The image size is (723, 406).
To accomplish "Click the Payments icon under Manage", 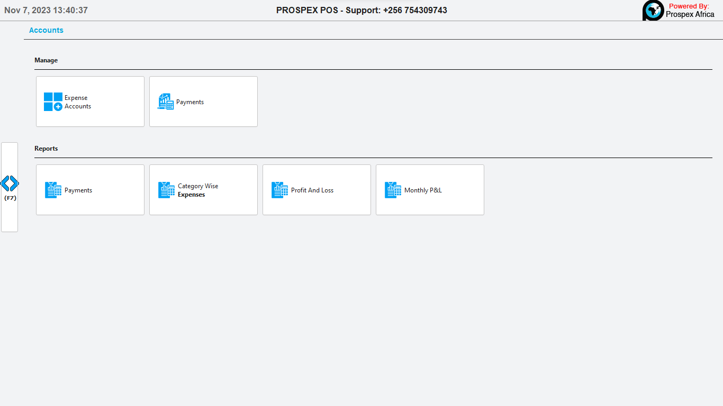I will tap(166, 101).
